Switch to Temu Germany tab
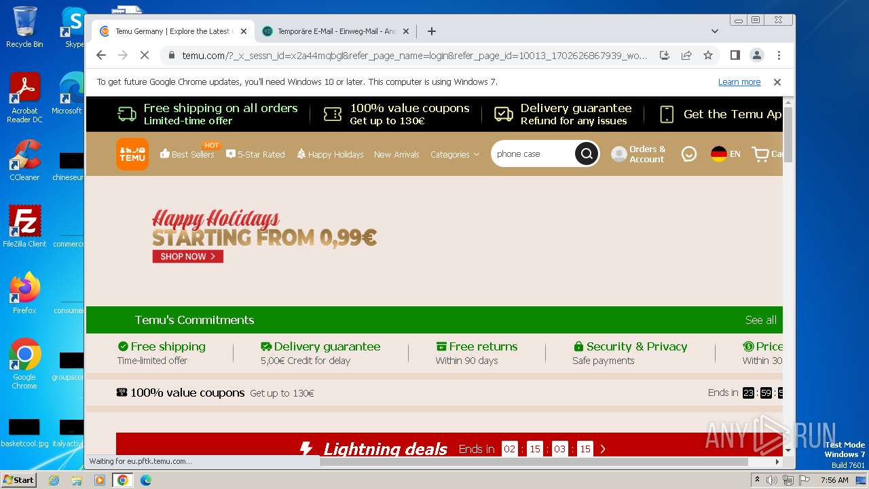 coord(173,31)
